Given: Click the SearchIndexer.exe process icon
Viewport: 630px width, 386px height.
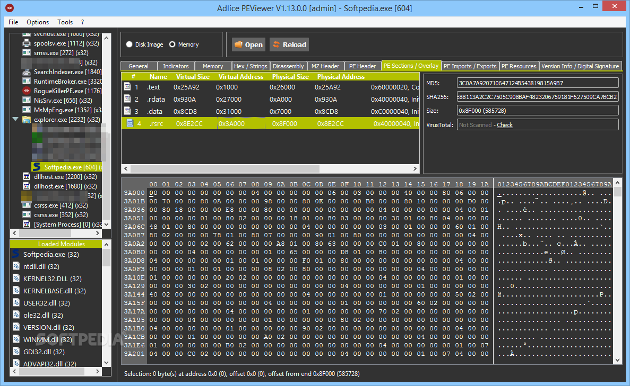Looking at the screenshot, I should 27,72.
